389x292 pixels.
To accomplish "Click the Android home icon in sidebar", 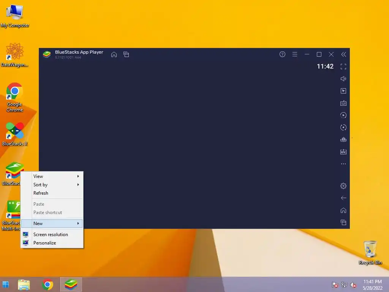I will tap(343, 210).
